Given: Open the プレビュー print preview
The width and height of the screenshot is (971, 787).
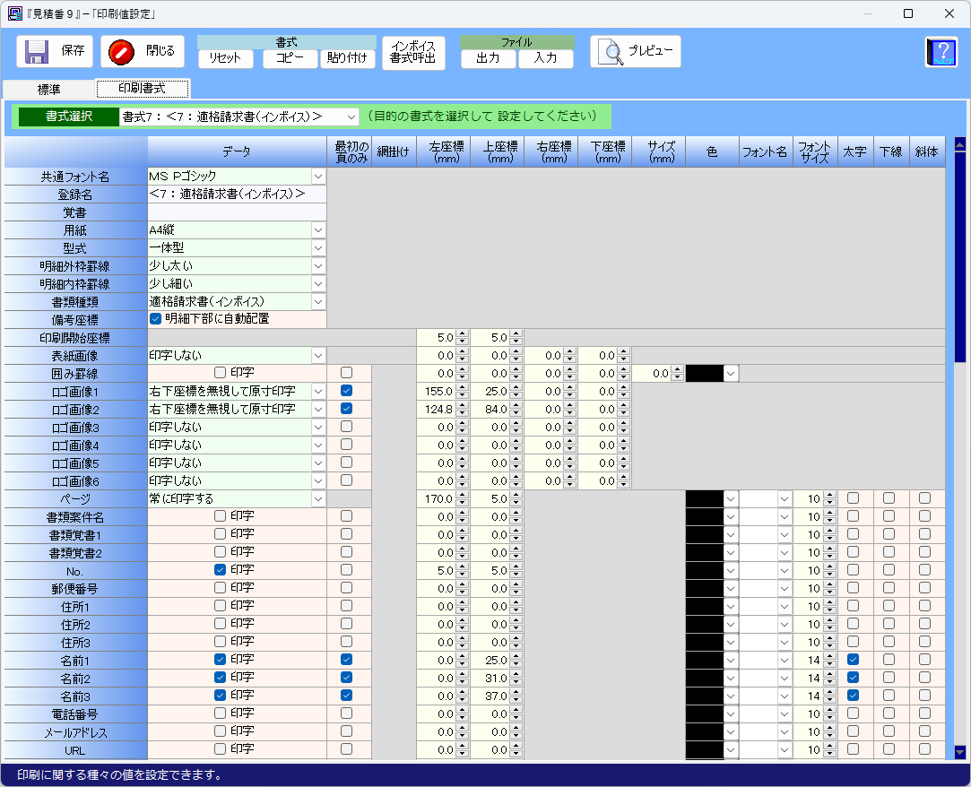Looking at the screenshot, I should click(636, 51).
